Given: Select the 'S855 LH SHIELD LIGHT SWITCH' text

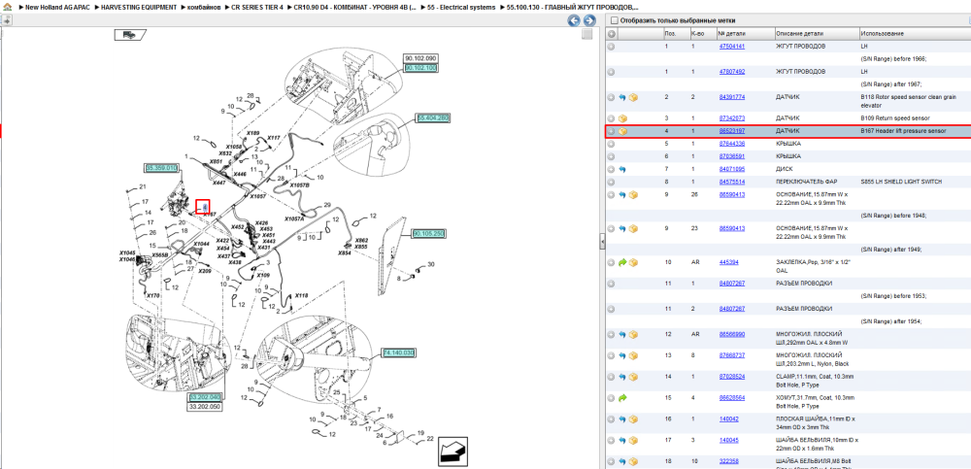Looking at the screenshot, I should 901,183.
